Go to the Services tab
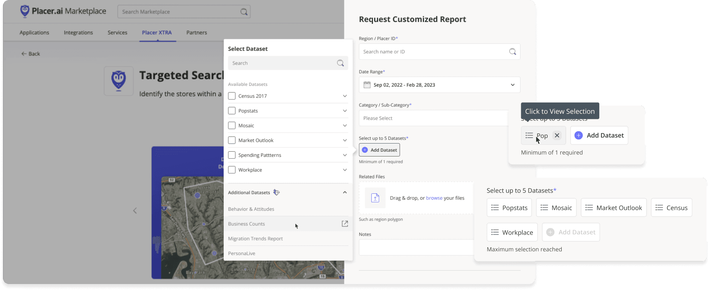 117,32
